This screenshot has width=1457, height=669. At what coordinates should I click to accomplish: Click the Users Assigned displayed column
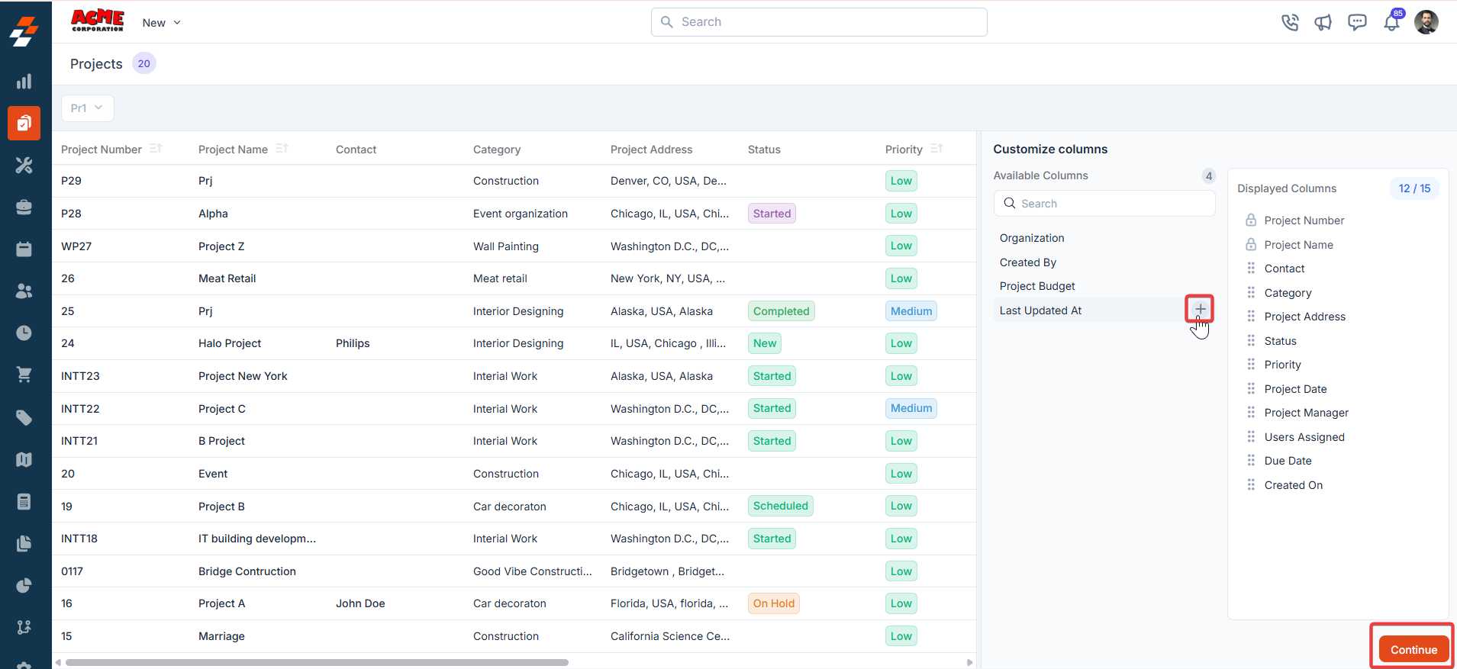tap(1304, 437)
